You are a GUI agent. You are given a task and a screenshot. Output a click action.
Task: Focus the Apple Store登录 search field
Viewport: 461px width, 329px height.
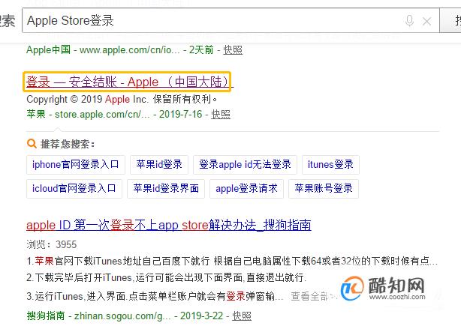230,20
